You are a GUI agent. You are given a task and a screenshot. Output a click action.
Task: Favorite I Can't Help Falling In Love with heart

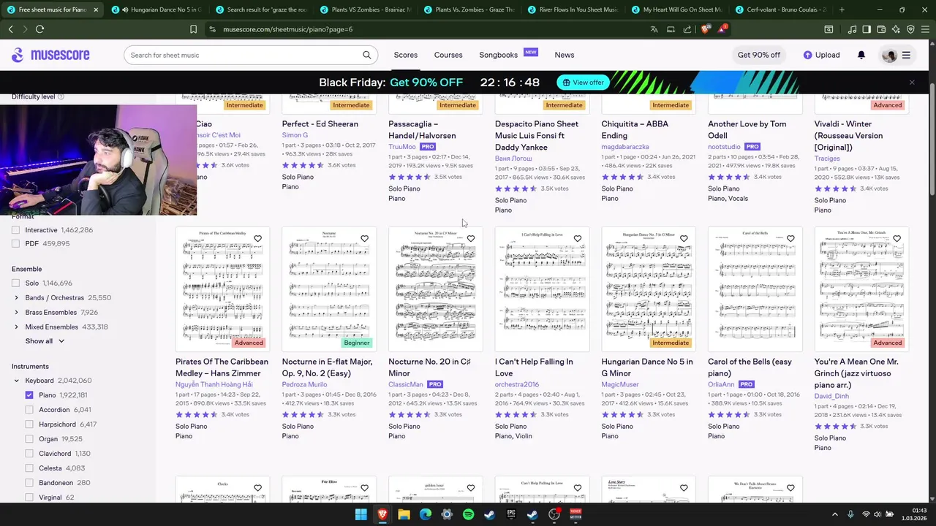[578, 239]
